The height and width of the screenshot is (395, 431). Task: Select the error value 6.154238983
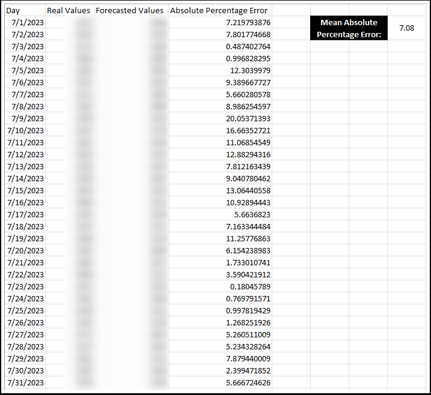(220, 250)
